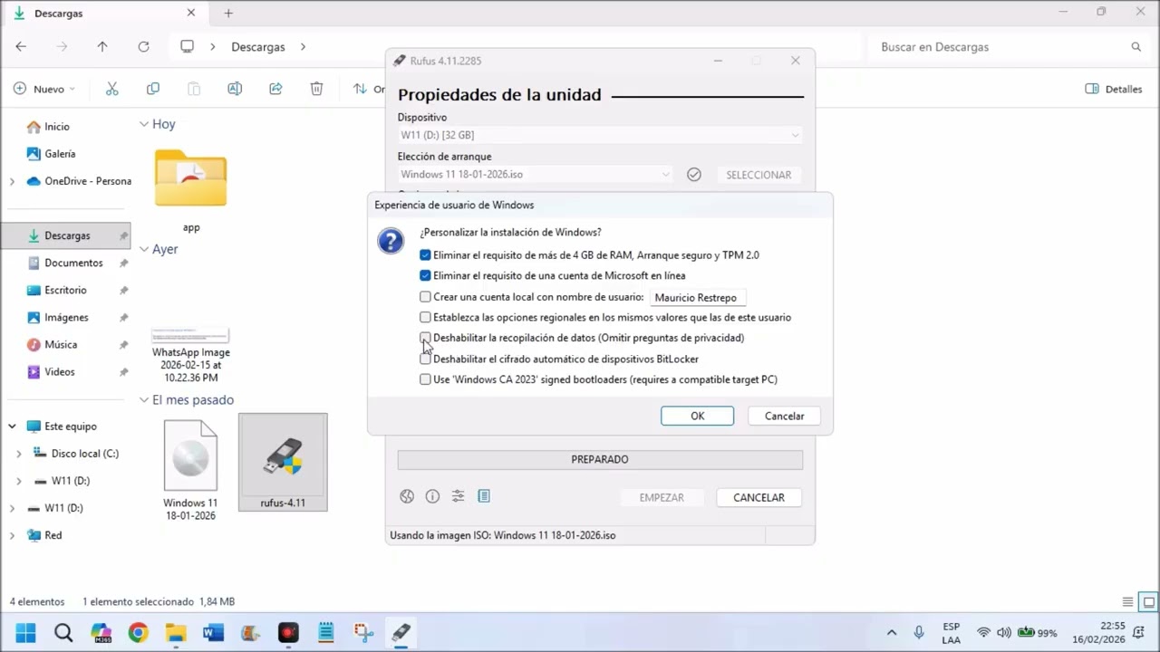The image size is (1160, 652).
Task: Expand Red network node
Action: [x=12, y=535]
